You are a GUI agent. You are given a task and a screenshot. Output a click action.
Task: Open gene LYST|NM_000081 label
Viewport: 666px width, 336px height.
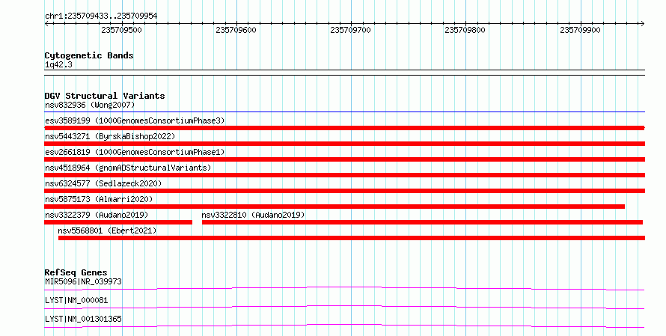(76, 300)
